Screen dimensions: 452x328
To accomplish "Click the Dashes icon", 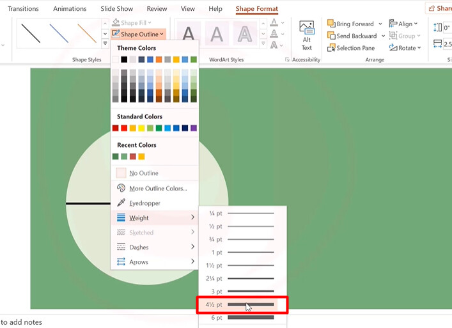I will [121, 247].
